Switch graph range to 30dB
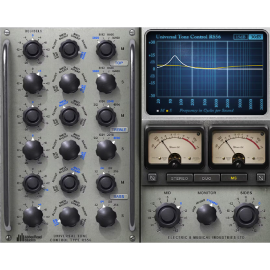270x270 pixels. click(256, 37)
